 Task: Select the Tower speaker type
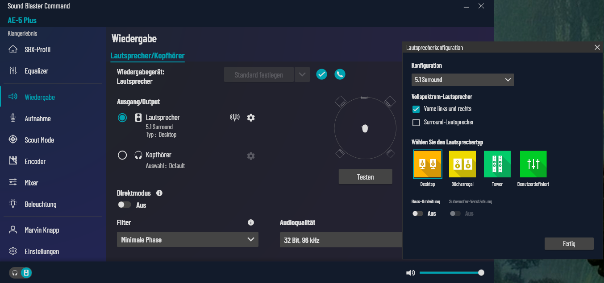pos(497,164)
